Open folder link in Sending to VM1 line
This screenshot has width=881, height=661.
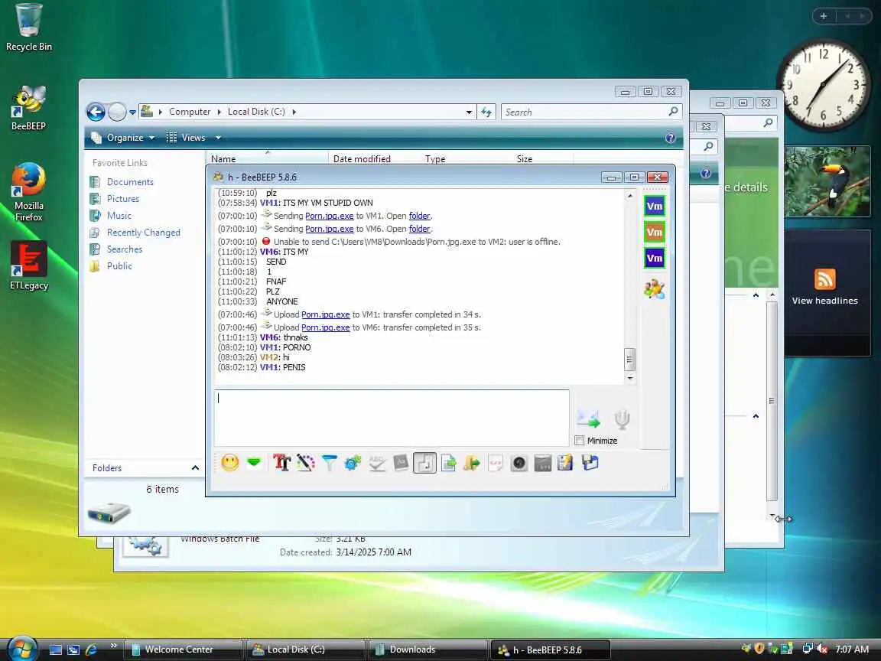[419, 216]
